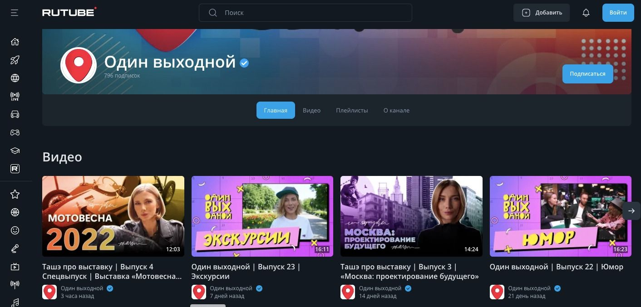Open the basketball sports icon

click(x=15, y=212)
